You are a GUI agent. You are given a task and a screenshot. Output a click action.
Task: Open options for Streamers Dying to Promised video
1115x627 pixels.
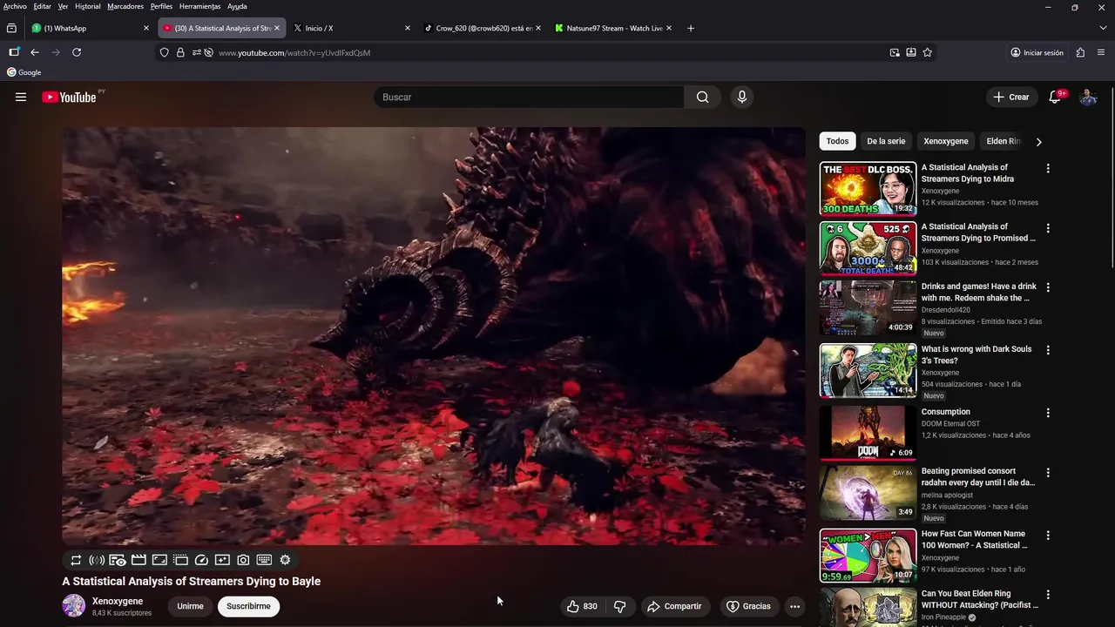pos(1048,228)
